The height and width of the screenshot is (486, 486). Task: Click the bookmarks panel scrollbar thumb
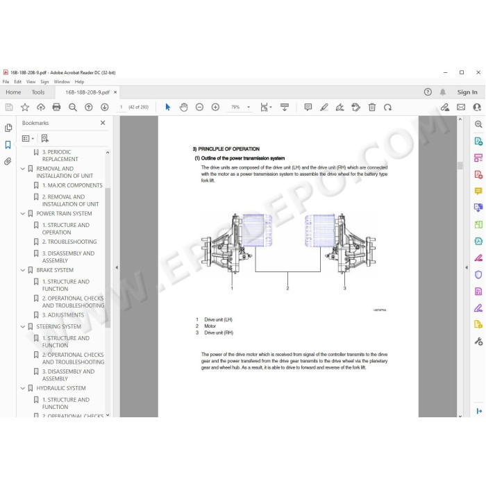point(108,258)
